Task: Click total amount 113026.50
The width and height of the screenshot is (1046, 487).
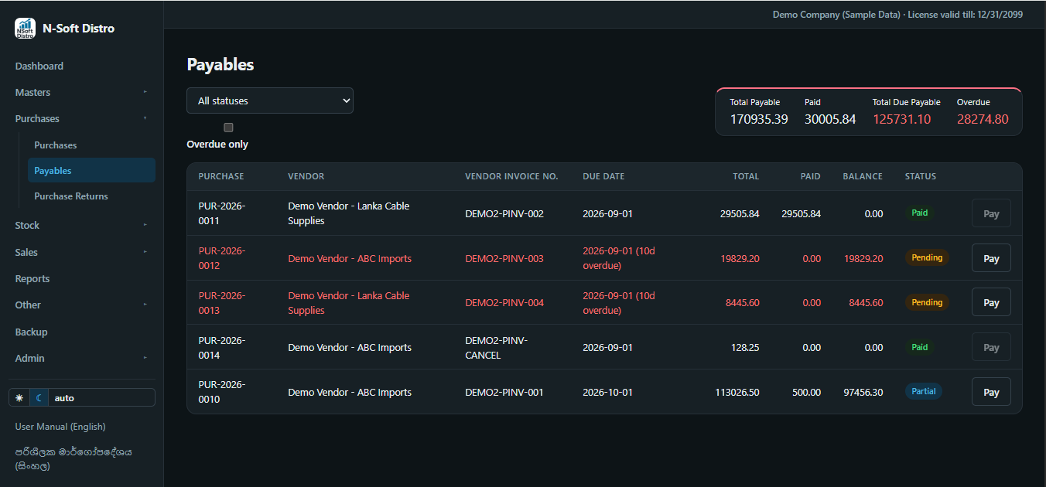Action: (737, 392)
